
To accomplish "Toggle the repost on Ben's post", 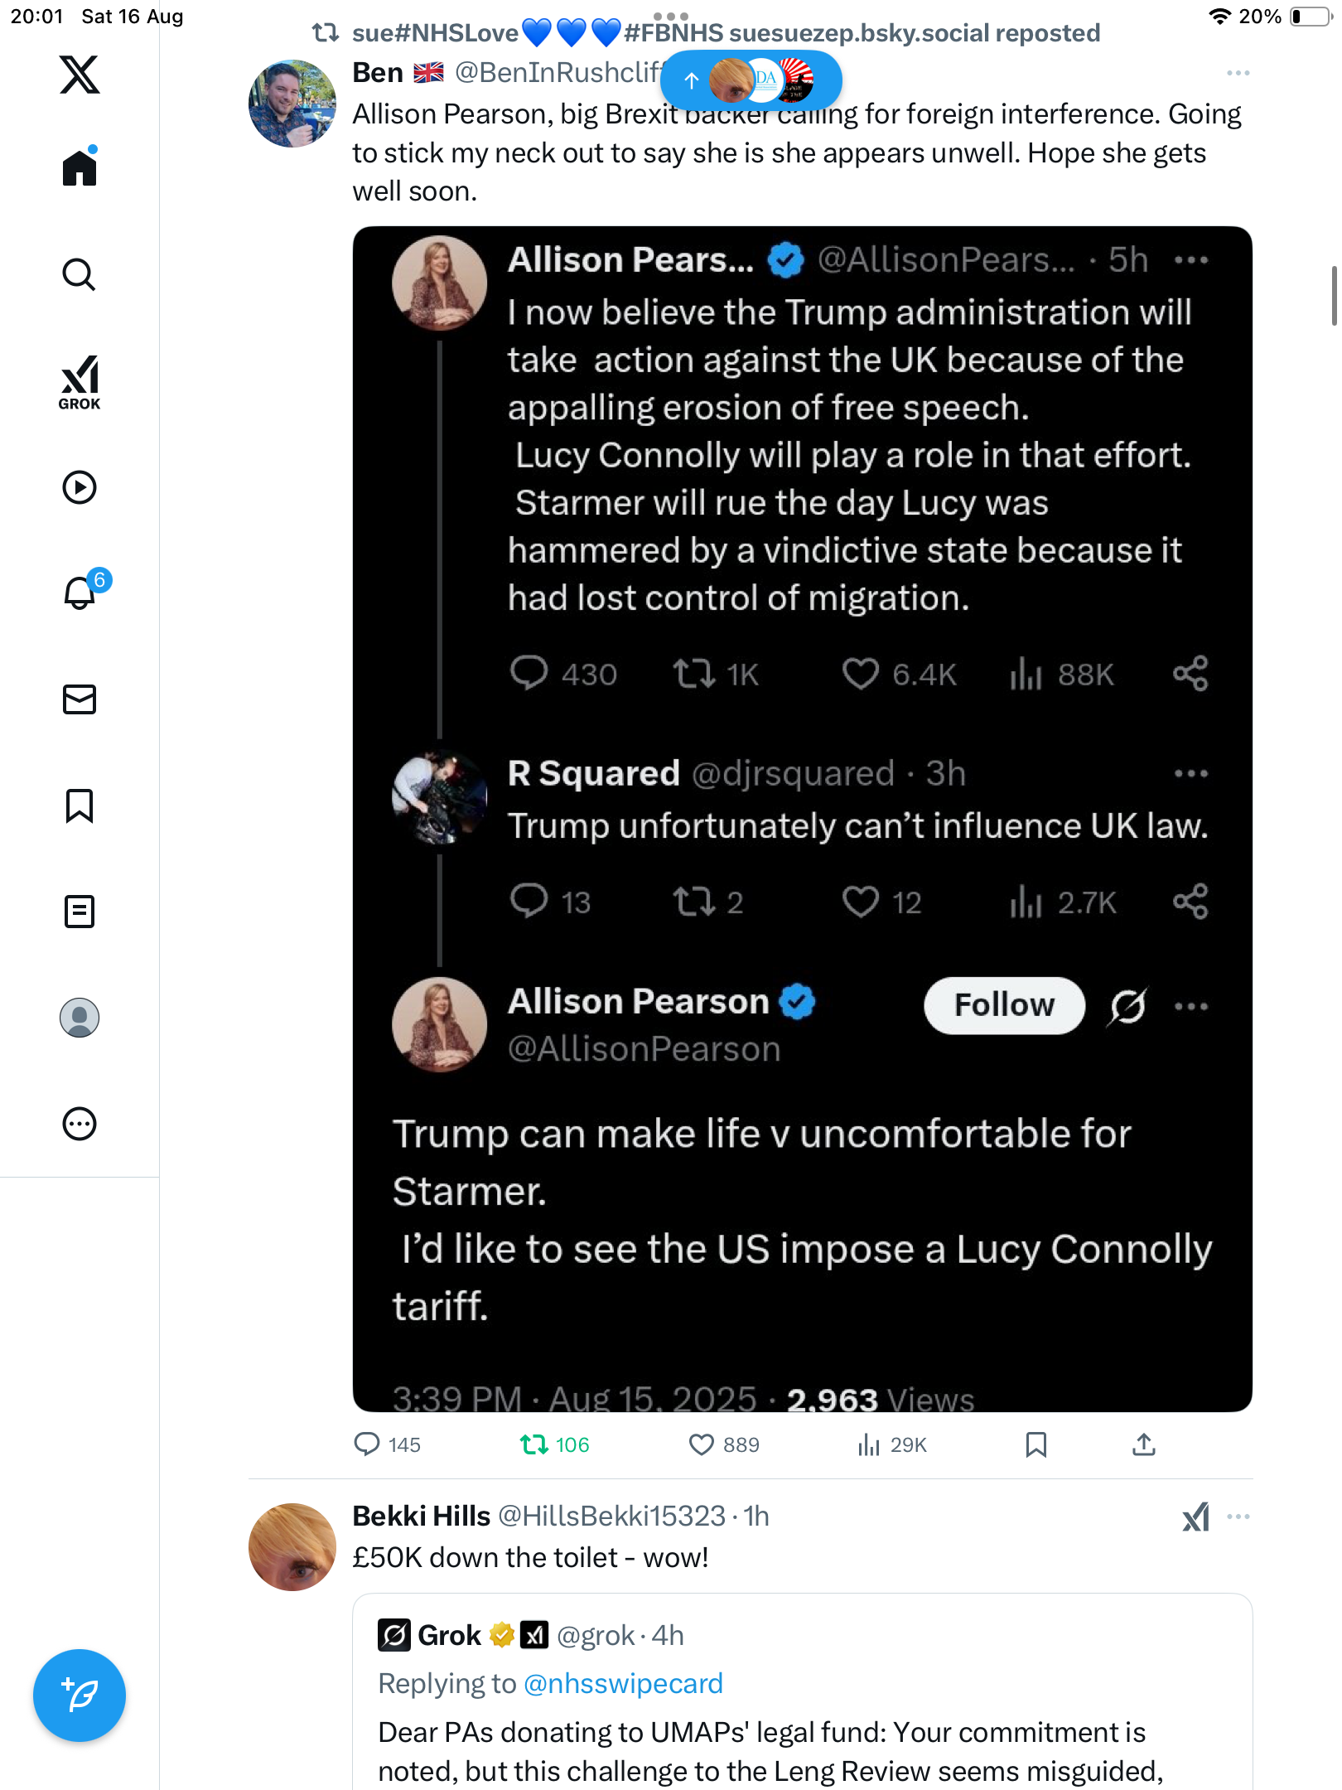I will [534, 1444].
